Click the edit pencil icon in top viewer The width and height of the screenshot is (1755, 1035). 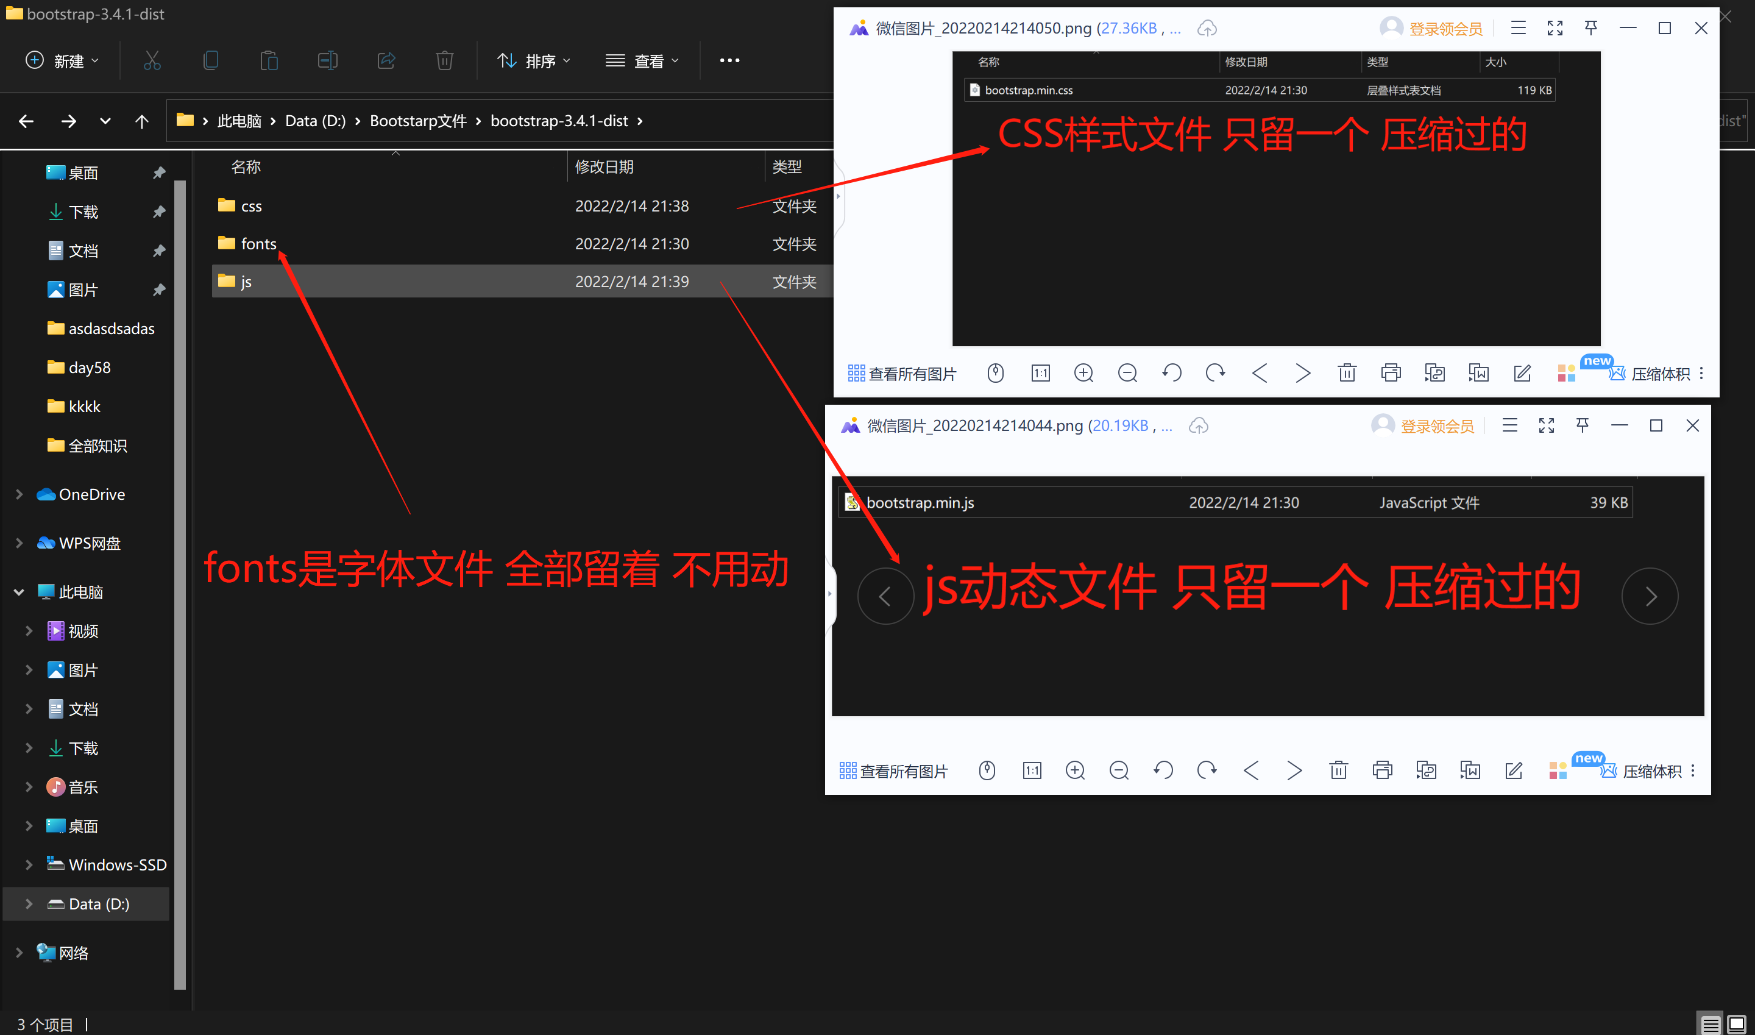[1522, 373]
